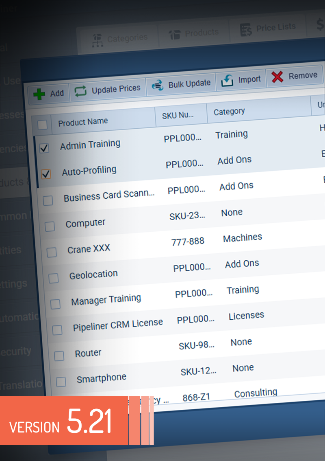Image resolution: width=325 pixels, height=461 pixels.
Task: Select the Pipeliner CRM License row
Action: coord(118,325)
